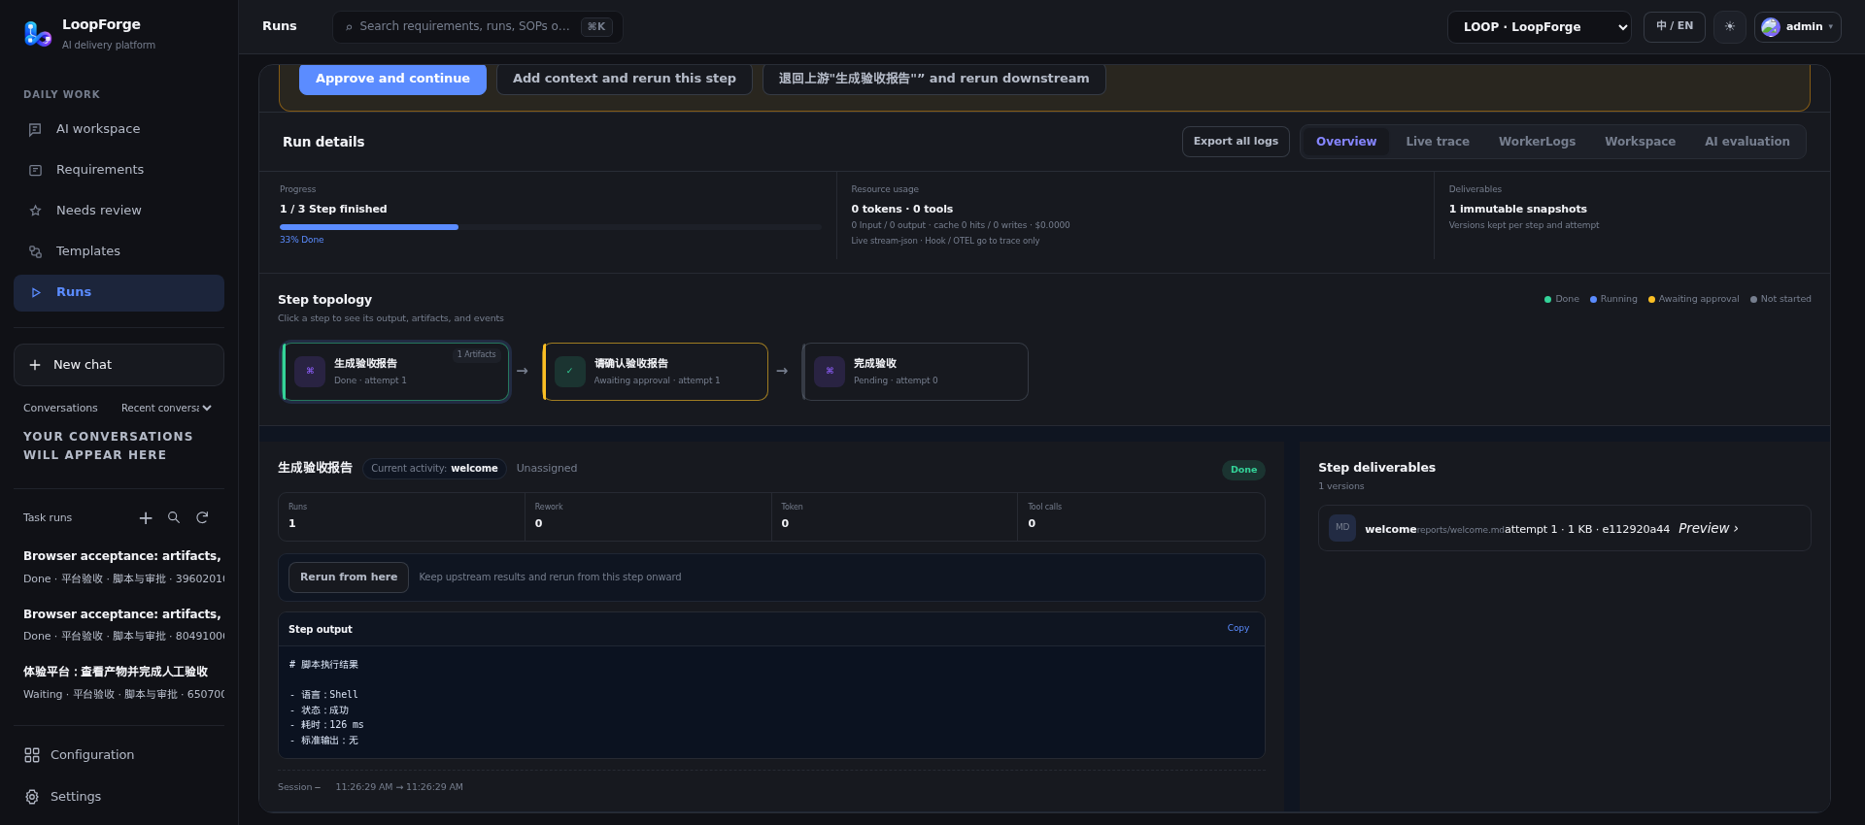The width and height of the screenshot is (1865, 825).
Task: Click the Current activity: welcome chip
Action: [434, 469]
